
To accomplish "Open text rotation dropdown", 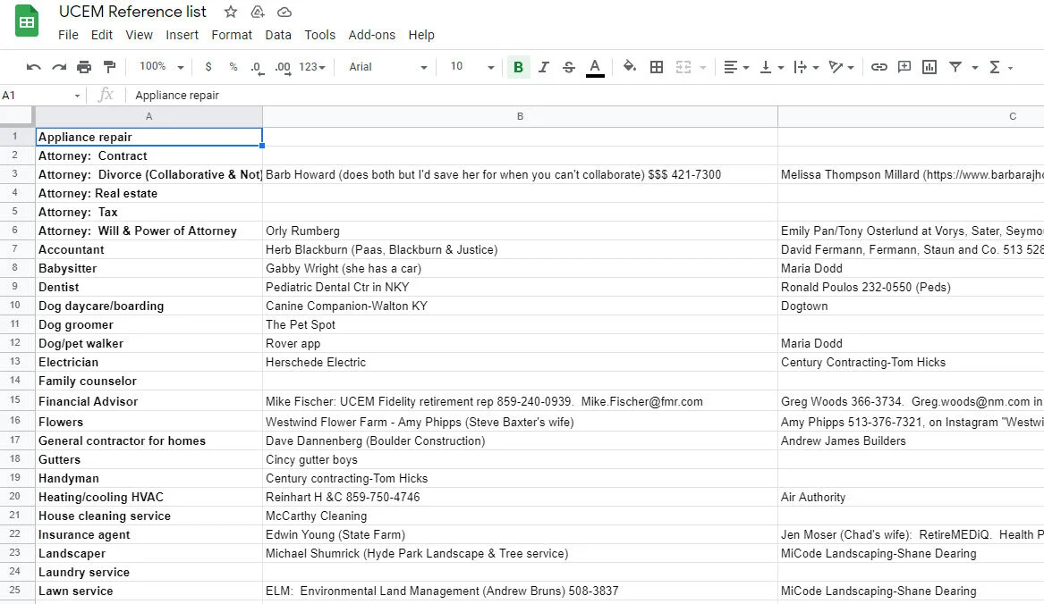I will pyautogui.click(x=841, y=66).
